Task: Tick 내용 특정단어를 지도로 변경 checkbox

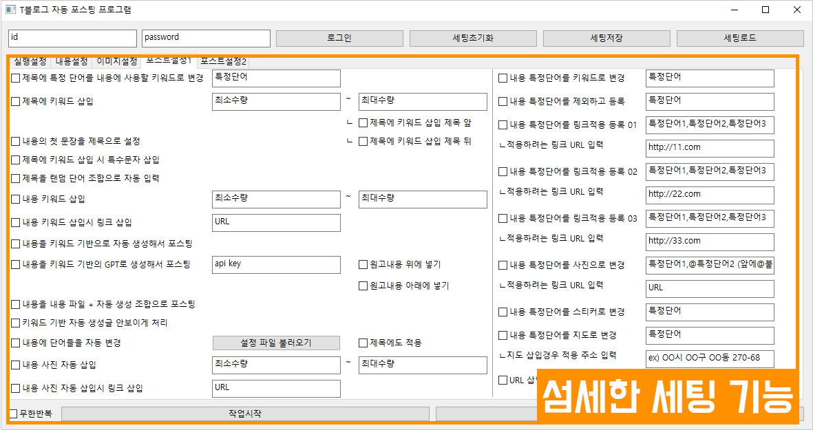Action: (x=503, y=336)
